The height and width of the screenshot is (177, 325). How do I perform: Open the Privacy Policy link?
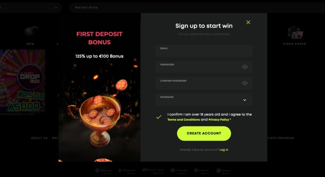tap(219, 120)
